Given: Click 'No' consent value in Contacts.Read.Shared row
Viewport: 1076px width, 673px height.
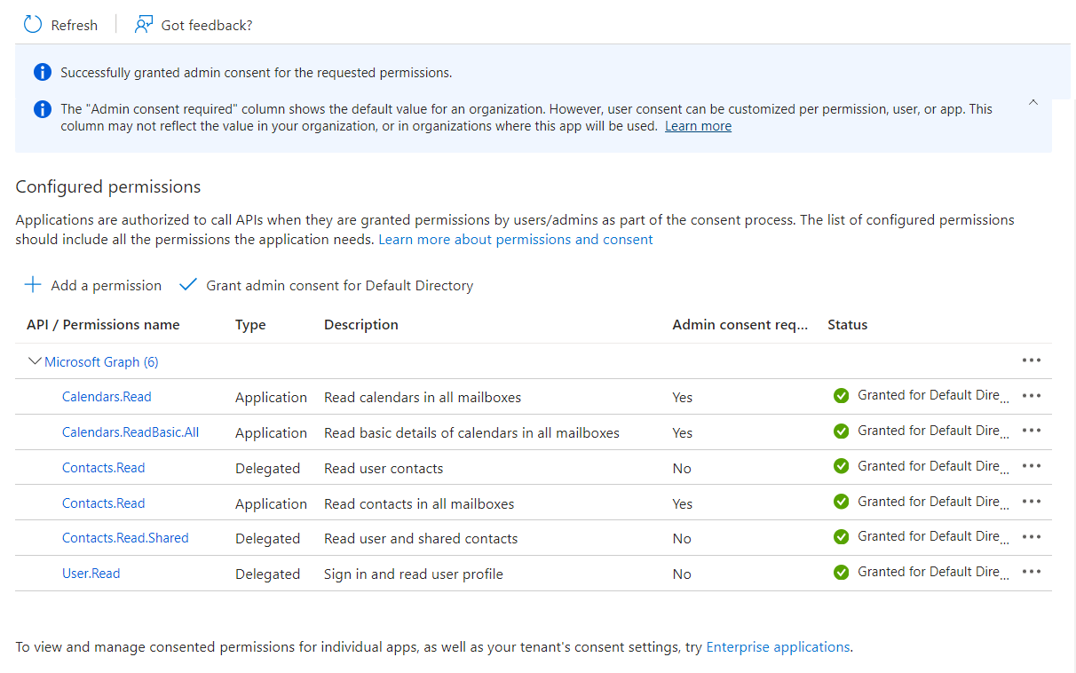Looking at the screenshot, I should 682,538.
